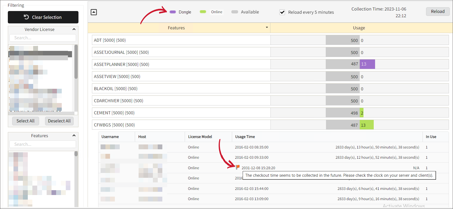The height and width of the screenshot is (209, 453).
Task: Collapse the Vendor License panel
Action: tap(74, 29)
